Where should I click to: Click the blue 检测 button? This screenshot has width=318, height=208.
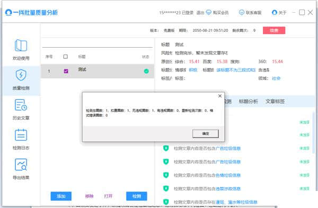click(x=137, y=196)
